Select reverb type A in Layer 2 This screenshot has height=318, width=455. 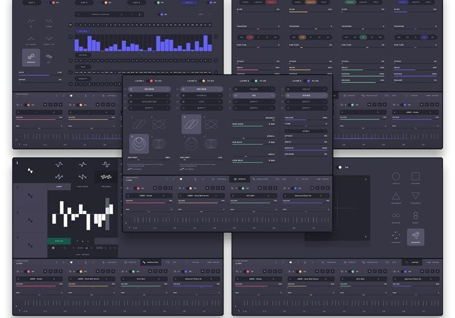point(191,124)
